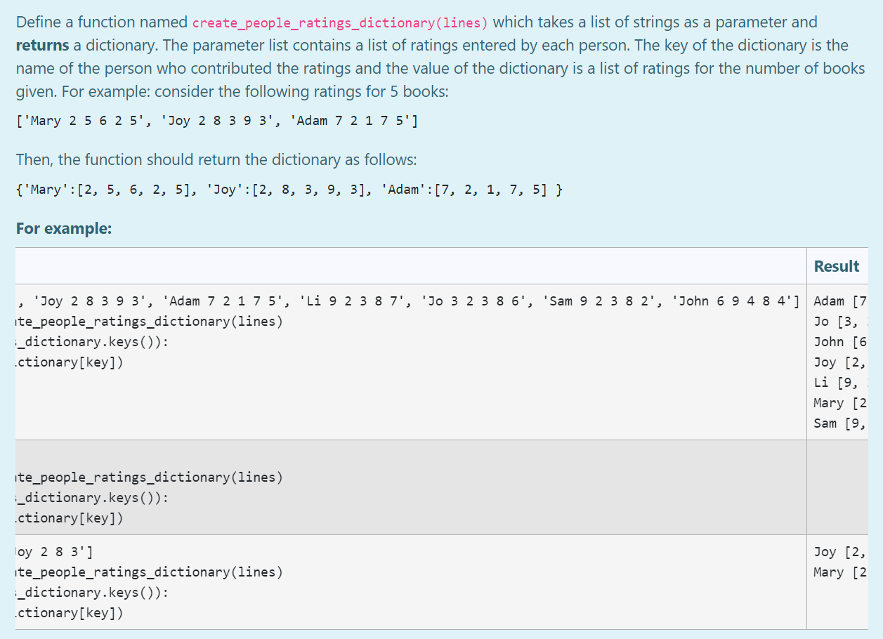
Task: Click the 'ctionary[key])' line in the last example
Action: pyautogui.click(x=70, y=613)
